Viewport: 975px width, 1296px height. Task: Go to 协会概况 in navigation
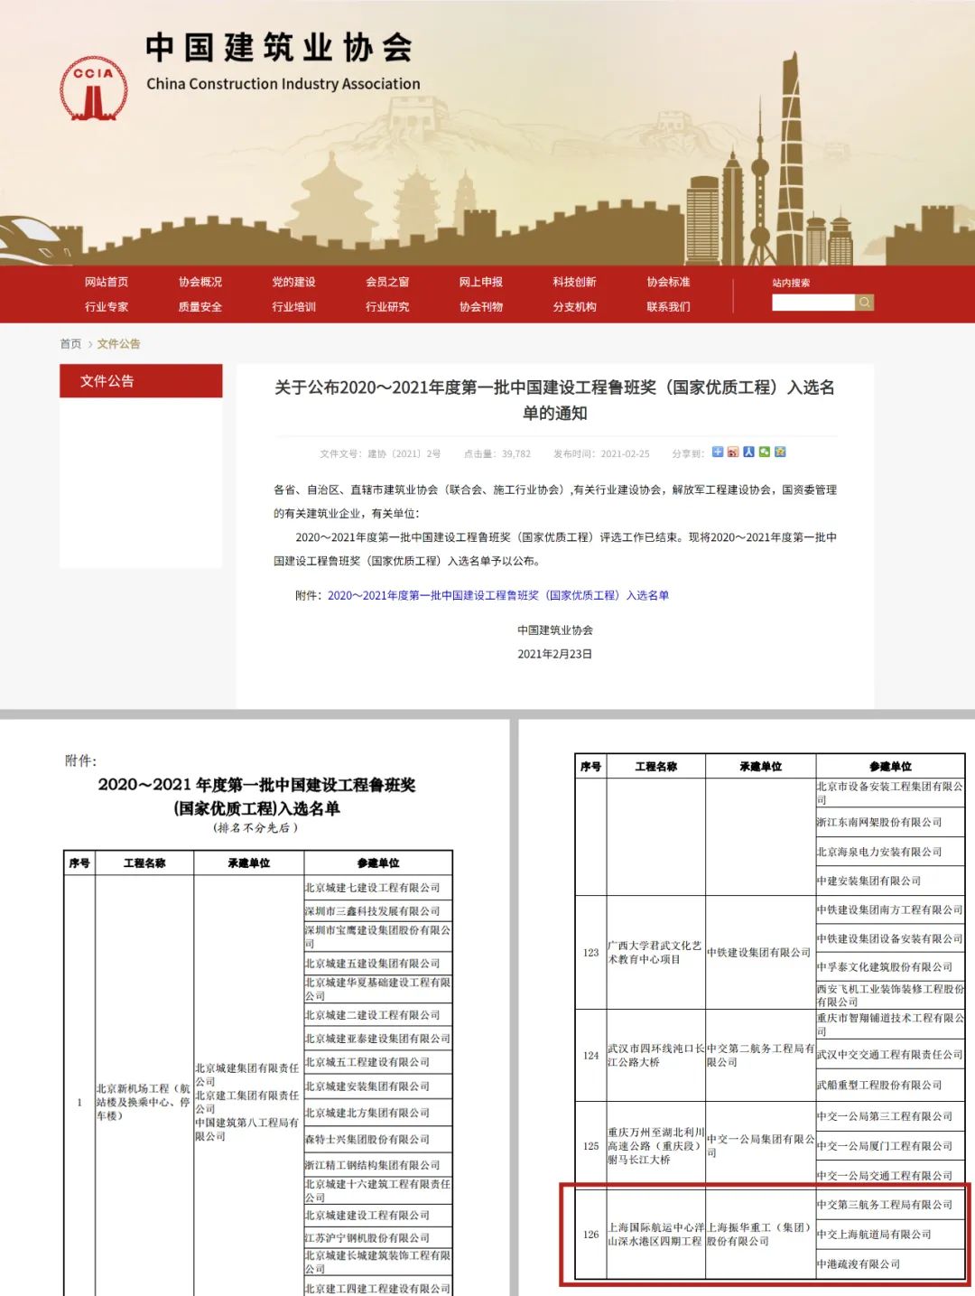[200, 282]
